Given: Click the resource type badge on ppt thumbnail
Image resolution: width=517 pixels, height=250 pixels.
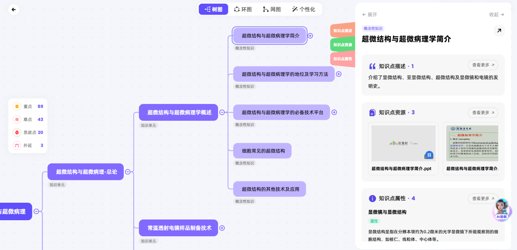Looking at the screenshot, I should 428,155.
